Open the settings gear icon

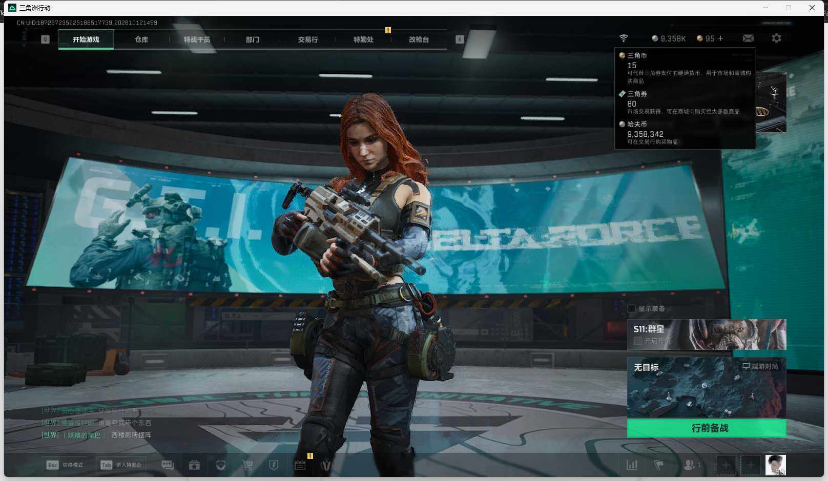(776, 38)
